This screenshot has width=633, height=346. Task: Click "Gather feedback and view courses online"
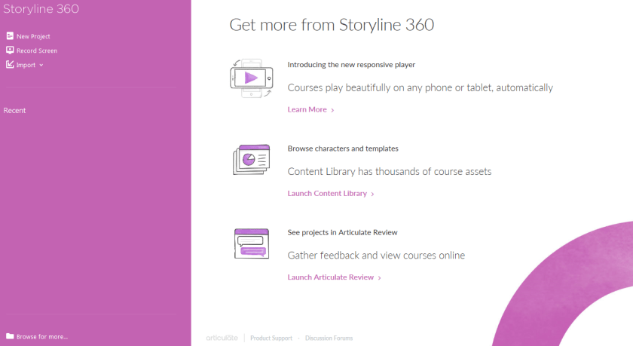pos(376,256)
